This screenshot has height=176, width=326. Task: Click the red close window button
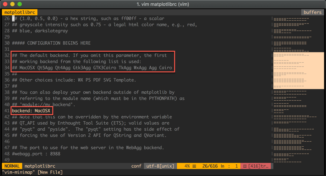point(5,4)
